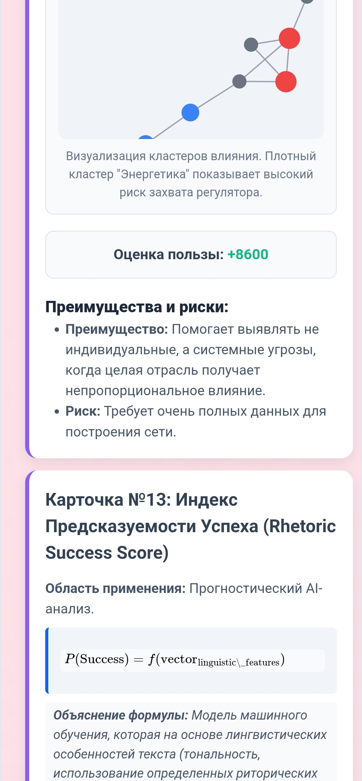Click the bold "Риск:" bullet label
The image size is (362, 781).
point(83,411)
